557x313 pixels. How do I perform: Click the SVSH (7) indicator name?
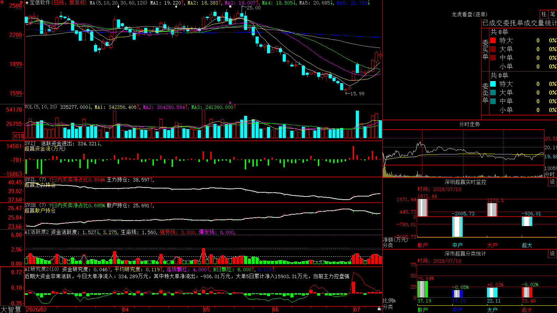(x=35, y=206)
